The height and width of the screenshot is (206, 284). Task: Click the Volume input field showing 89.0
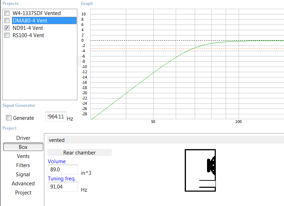pyautogui.click(x=63, y=170)
